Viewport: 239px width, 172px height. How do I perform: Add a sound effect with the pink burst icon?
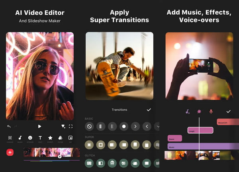(x=199, y=112)
